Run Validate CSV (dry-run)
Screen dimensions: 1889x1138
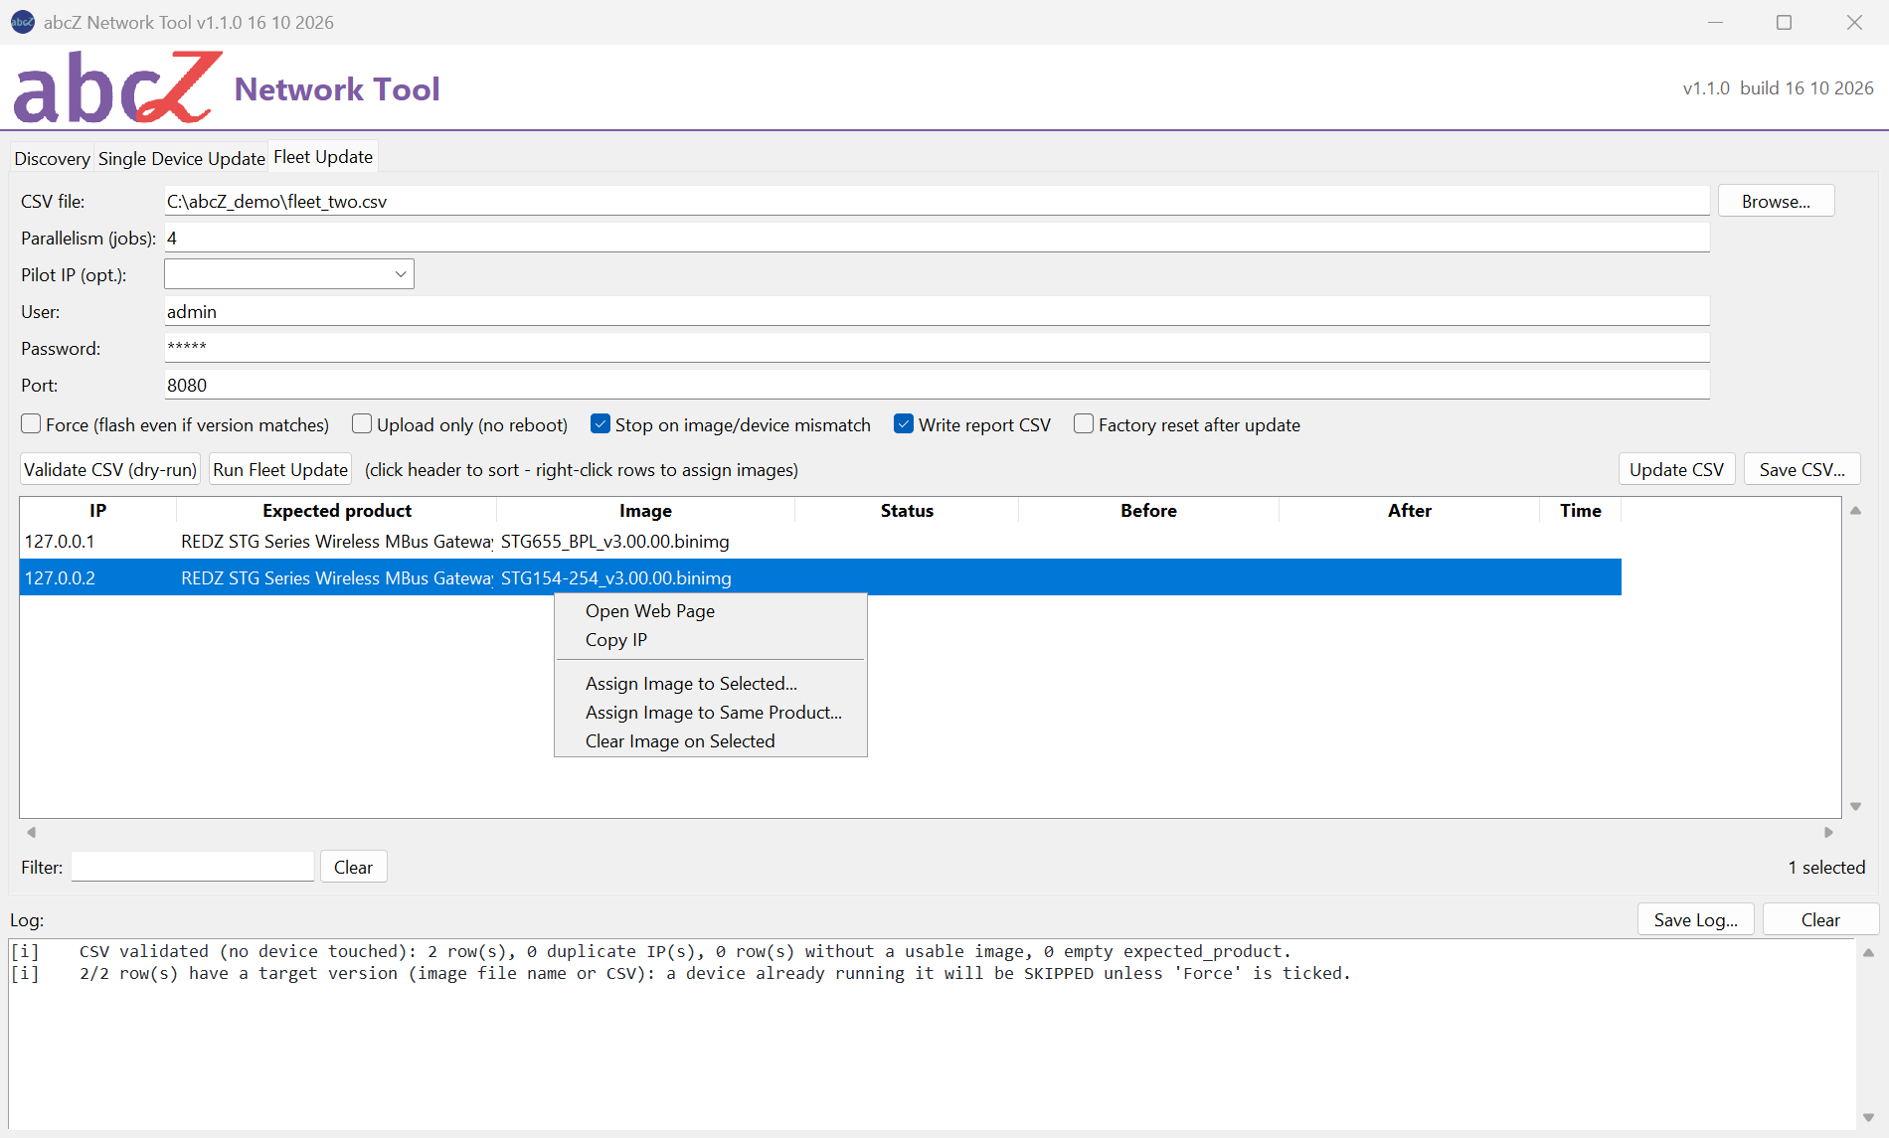tap(110, 469)
